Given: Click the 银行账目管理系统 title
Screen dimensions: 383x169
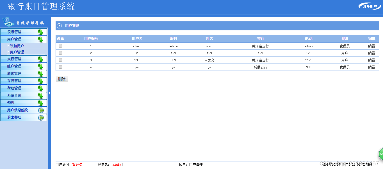Looking at the screenshot, I should click(x=41, y=6).
